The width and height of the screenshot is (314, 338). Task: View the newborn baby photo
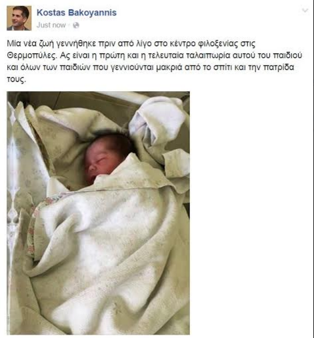point(98,213)
